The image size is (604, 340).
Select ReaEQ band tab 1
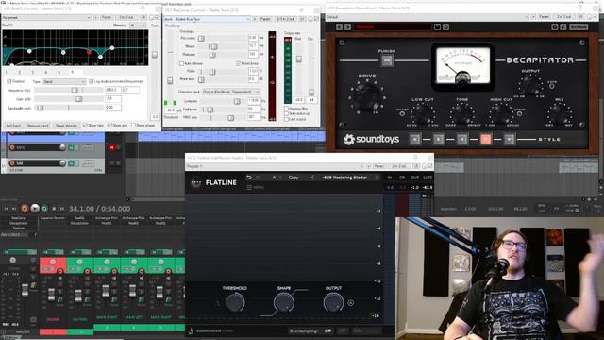click(7, 72)
